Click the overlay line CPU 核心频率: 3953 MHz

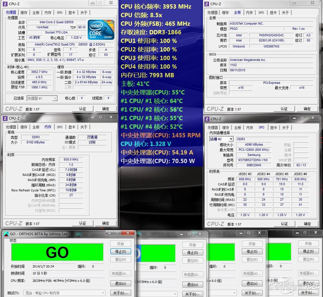tap(156, 6)
